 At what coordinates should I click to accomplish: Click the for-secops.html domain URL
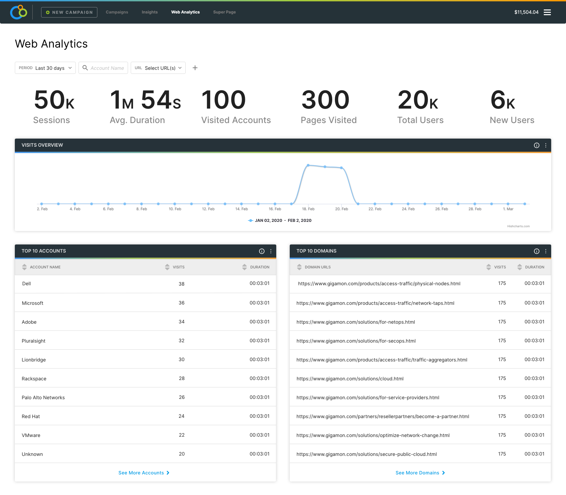point(356,341)
